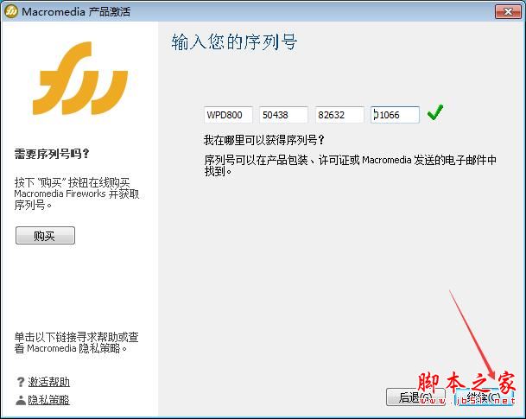Click the serial field containing 50438
This screenshot has height=419, width=526.
click(x=283, y=115)
